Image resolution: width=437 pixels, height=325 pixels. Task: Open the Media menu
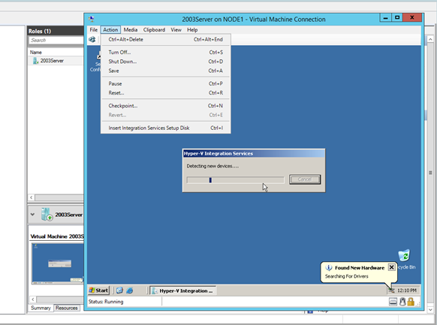pyautogui.click(x=131, y=30)
